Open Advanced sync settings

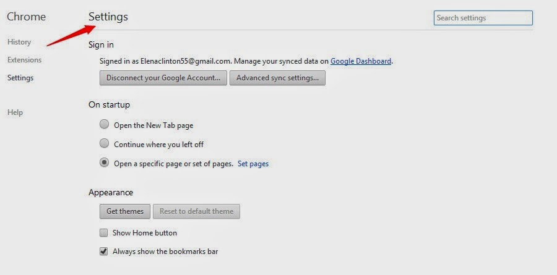point(277,78)
